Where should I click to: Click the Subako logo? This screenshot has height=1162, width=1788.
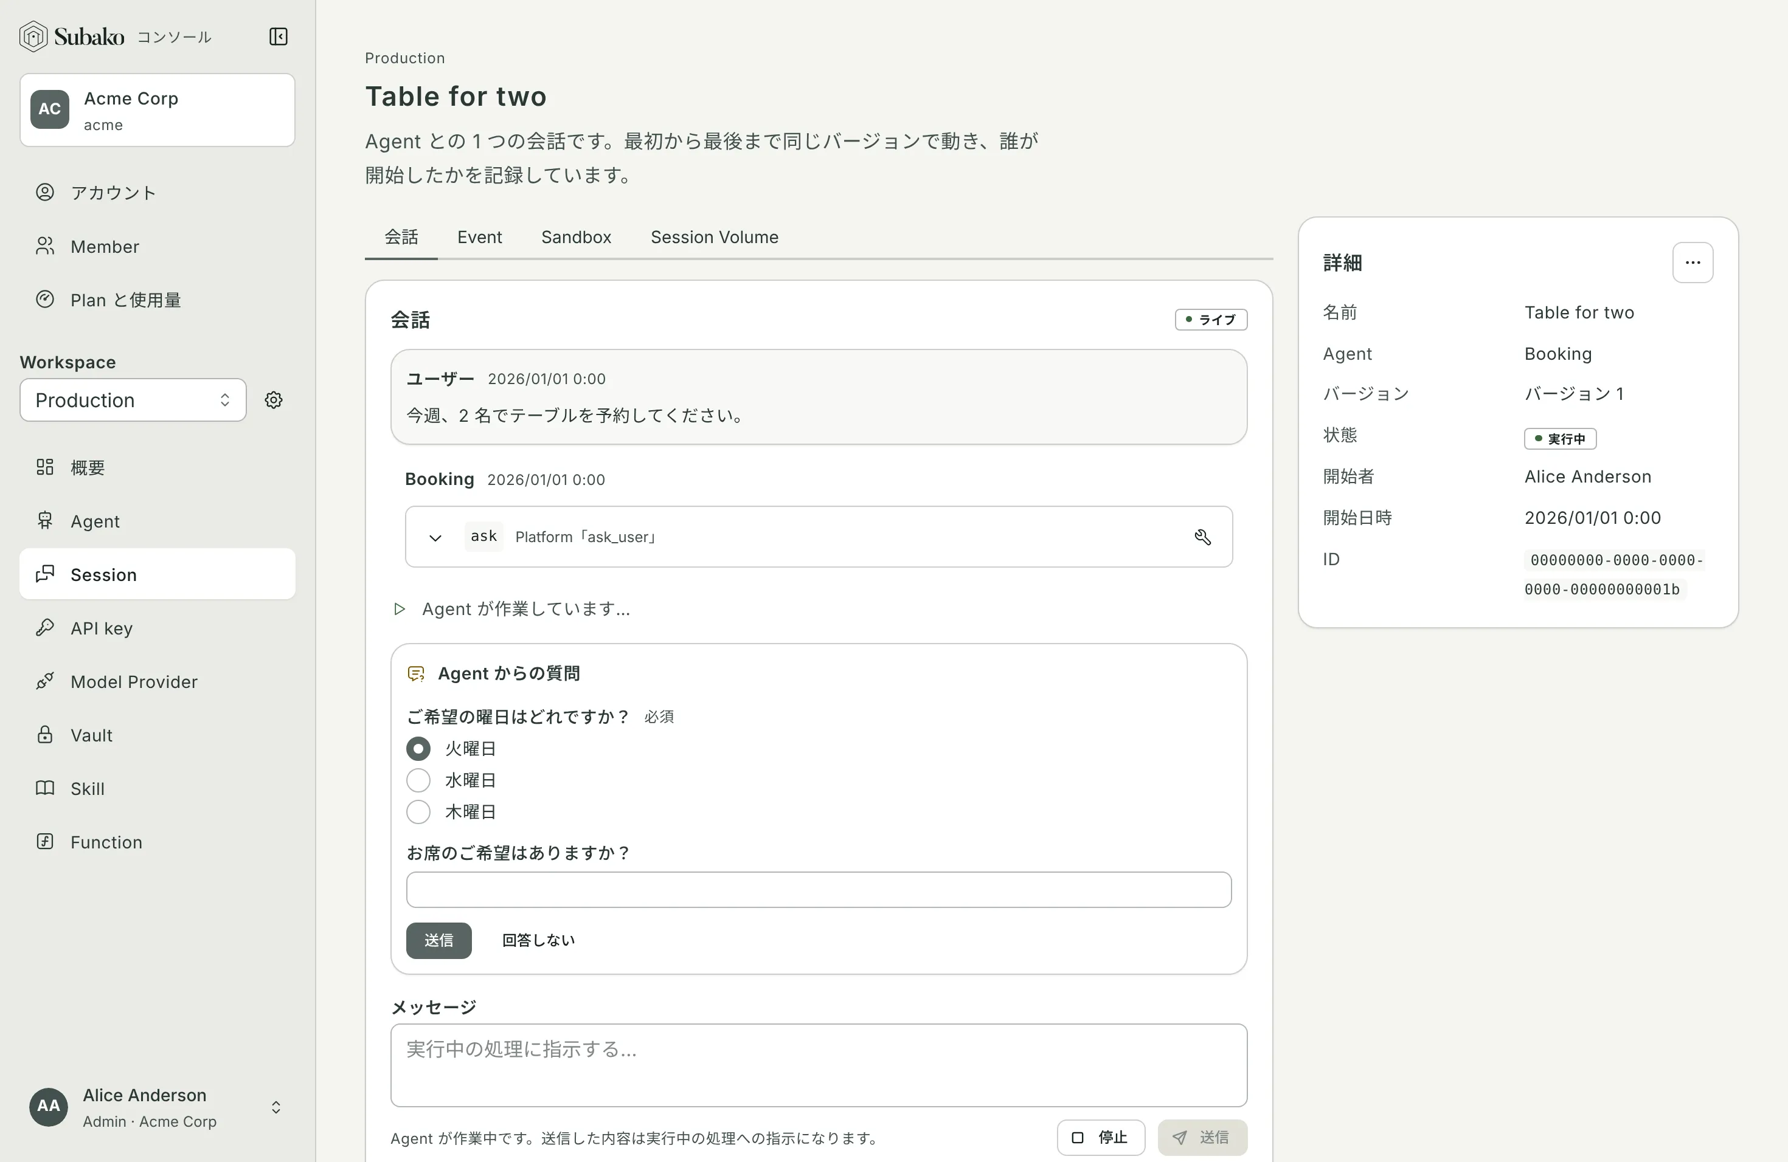[72, 36]
